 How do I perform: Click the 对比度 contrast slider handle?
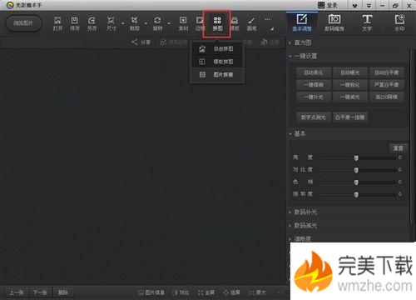[356, 170]
